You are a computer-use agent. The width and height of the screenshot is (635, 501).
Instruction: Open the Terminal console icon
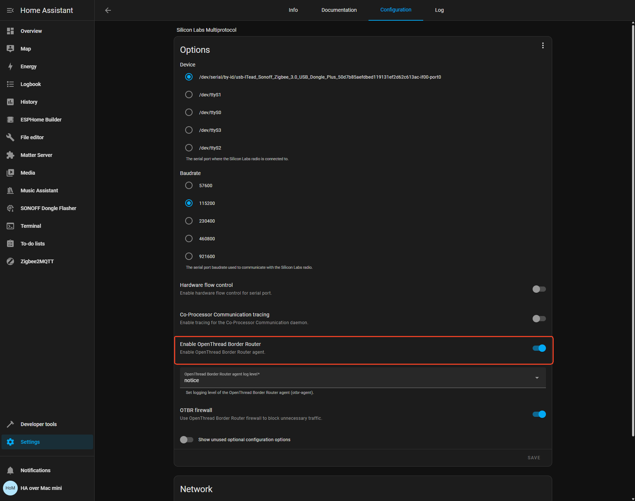click(10, 226)
